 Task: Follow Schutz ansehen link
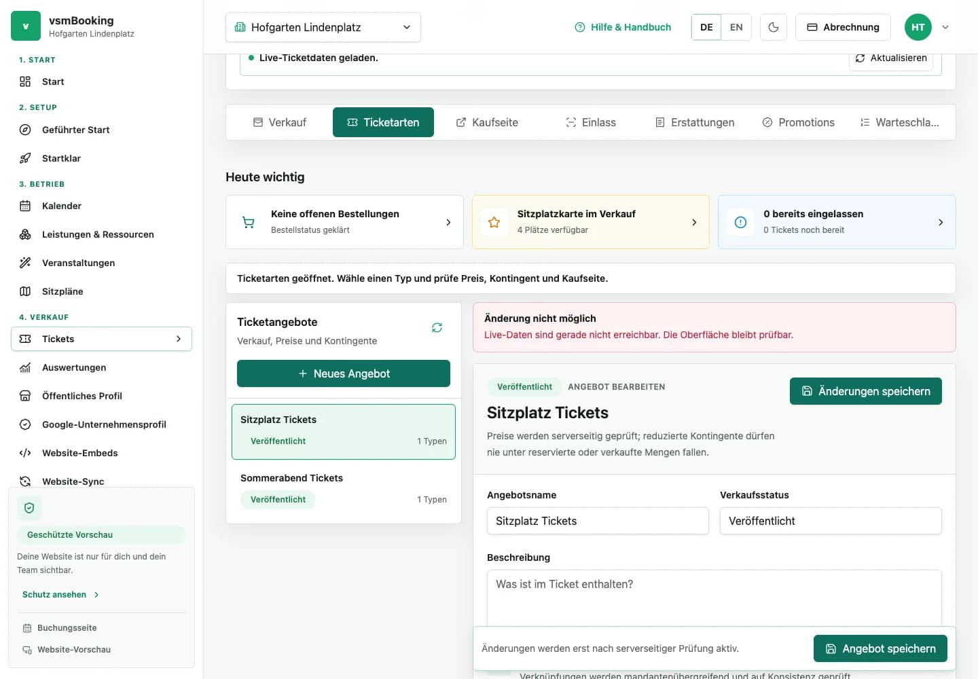(x=61, y=595)
